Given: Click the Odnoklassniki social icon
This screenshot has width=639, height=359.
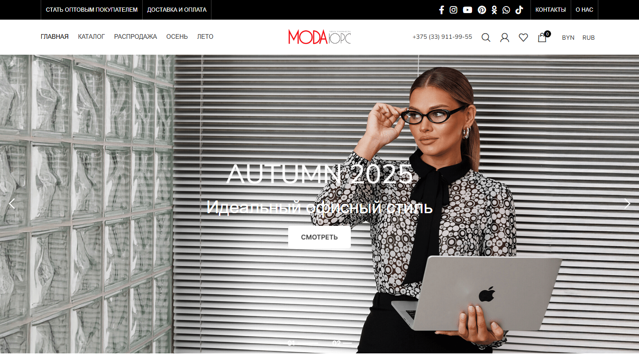Looking at the screenshot, I should (494, 10).
